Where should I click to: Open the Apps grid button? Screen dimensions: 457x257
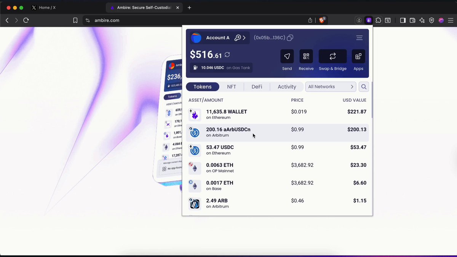coord(358,56)
